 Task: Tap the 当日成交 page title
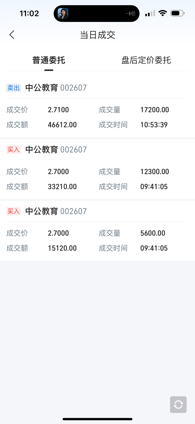pyautogui.click(x=97, y=35)
